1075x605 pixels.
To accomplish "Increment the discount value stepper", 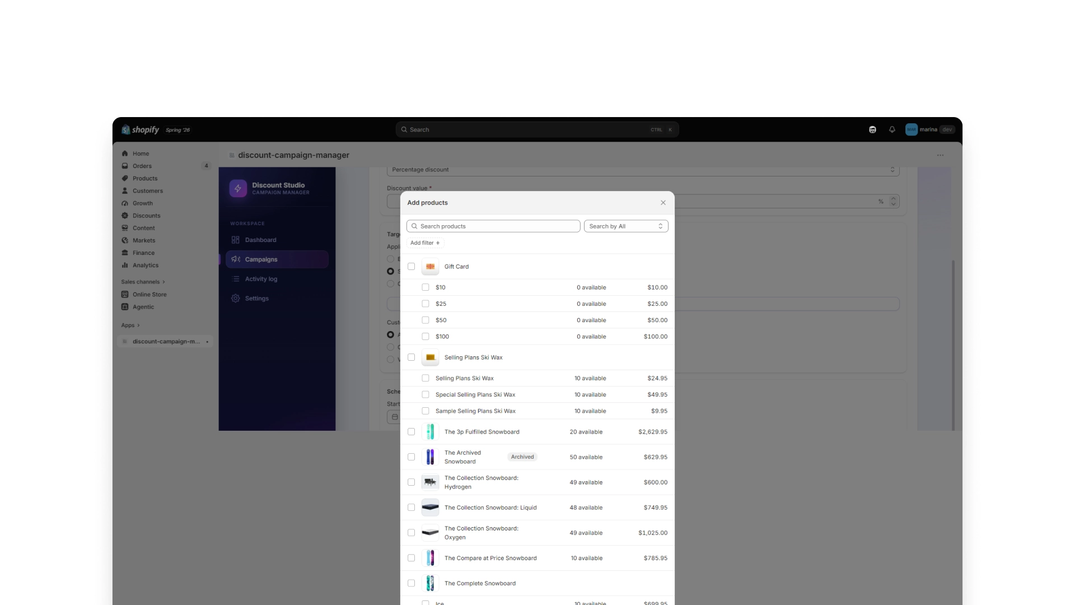I will 894,198.
